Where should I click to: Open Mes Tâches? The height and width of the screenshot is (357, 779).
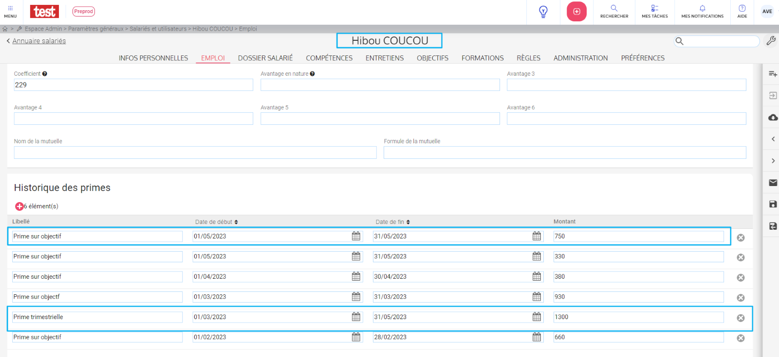(655, 12)
